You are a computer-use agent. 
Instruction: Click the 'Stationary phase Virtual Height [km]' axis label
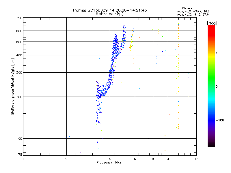click(x=12, y=86)
